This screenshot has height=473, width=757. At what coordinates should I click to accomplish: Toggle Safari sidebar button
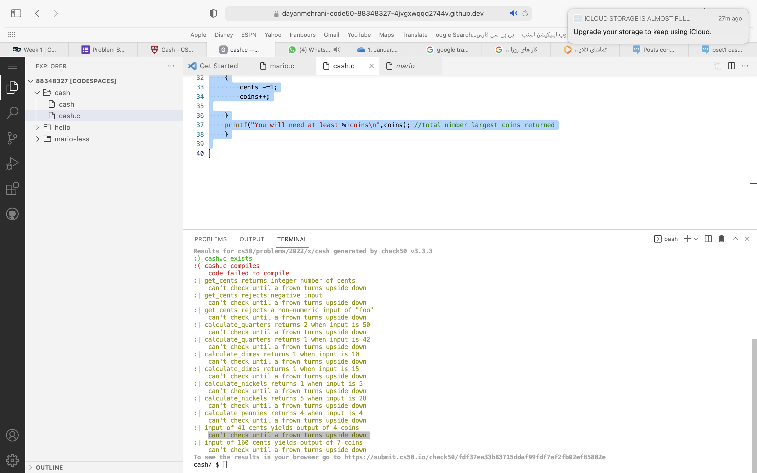[x=16, y=13]
